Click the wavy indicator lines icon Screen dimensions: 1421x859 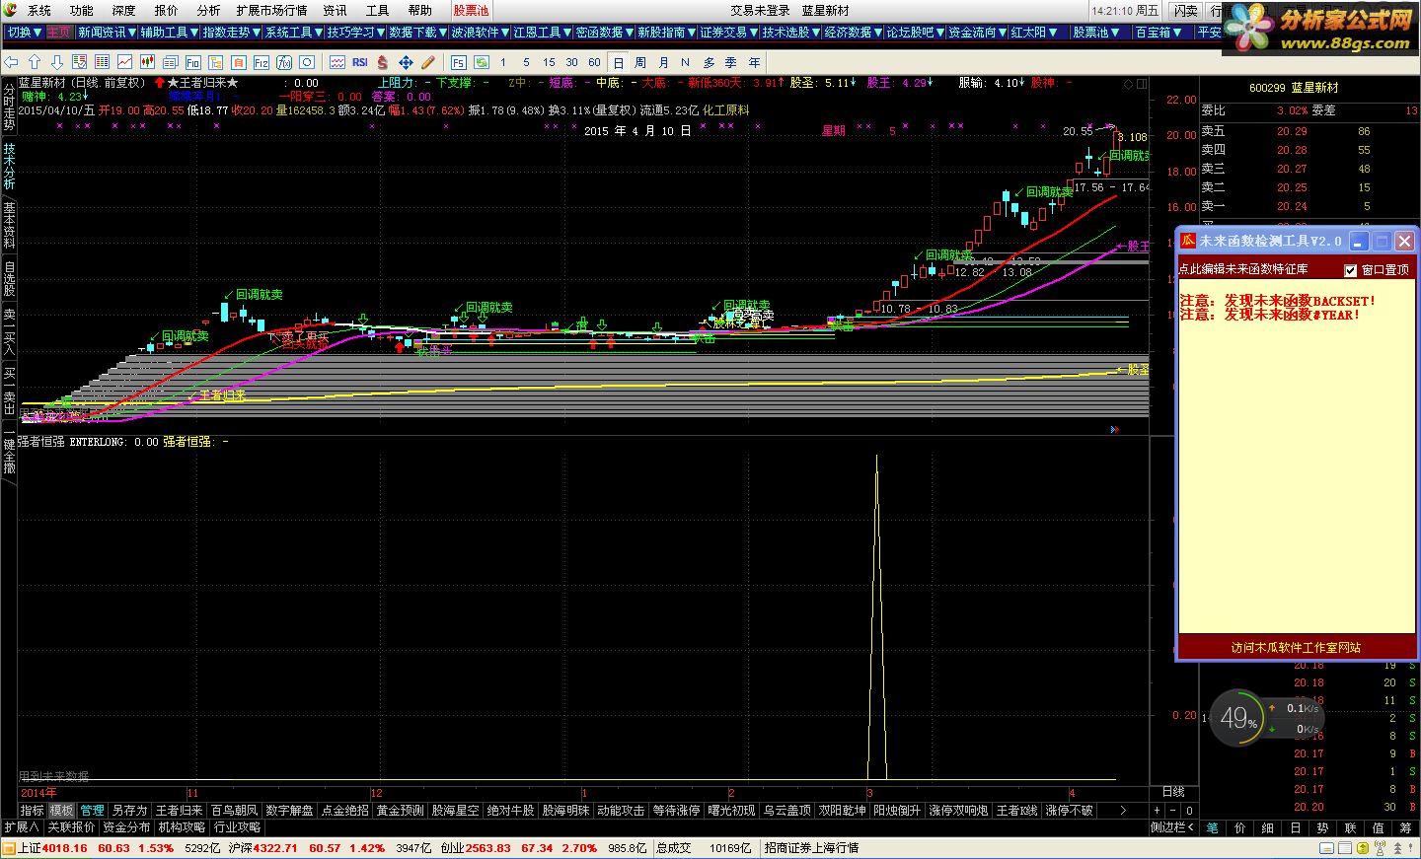[x=337, y=62]
